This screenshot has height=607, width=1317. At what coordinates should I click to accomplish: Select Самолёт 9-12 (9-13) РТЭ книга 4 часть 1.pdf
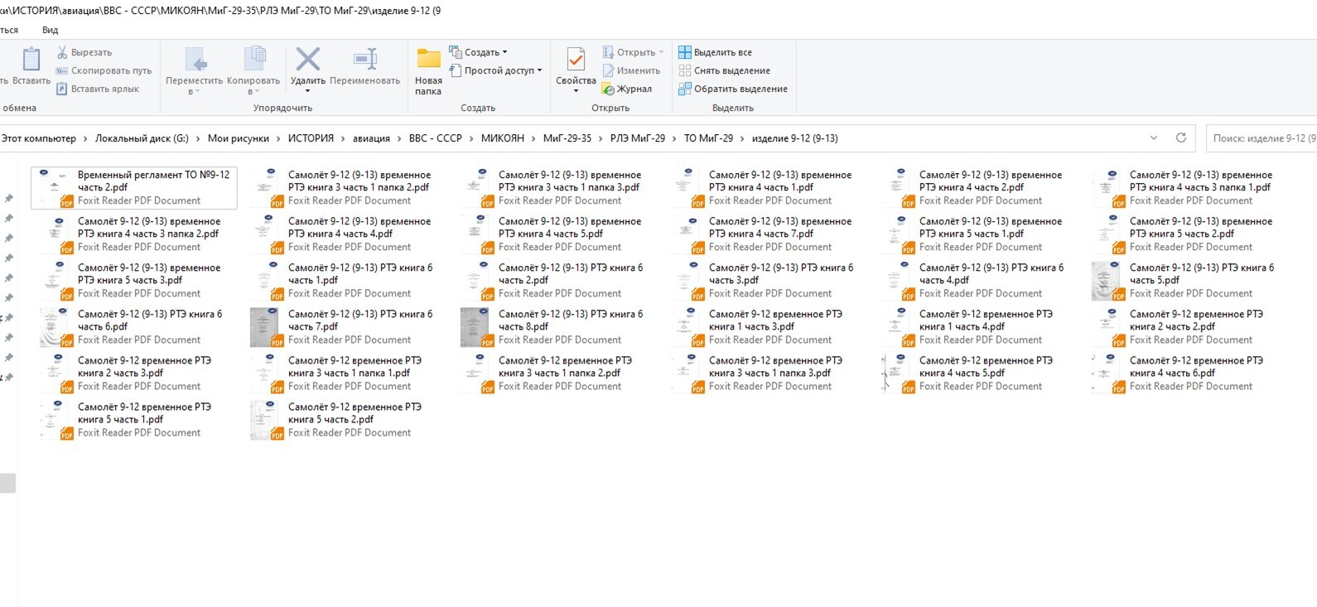click(765, 188)
